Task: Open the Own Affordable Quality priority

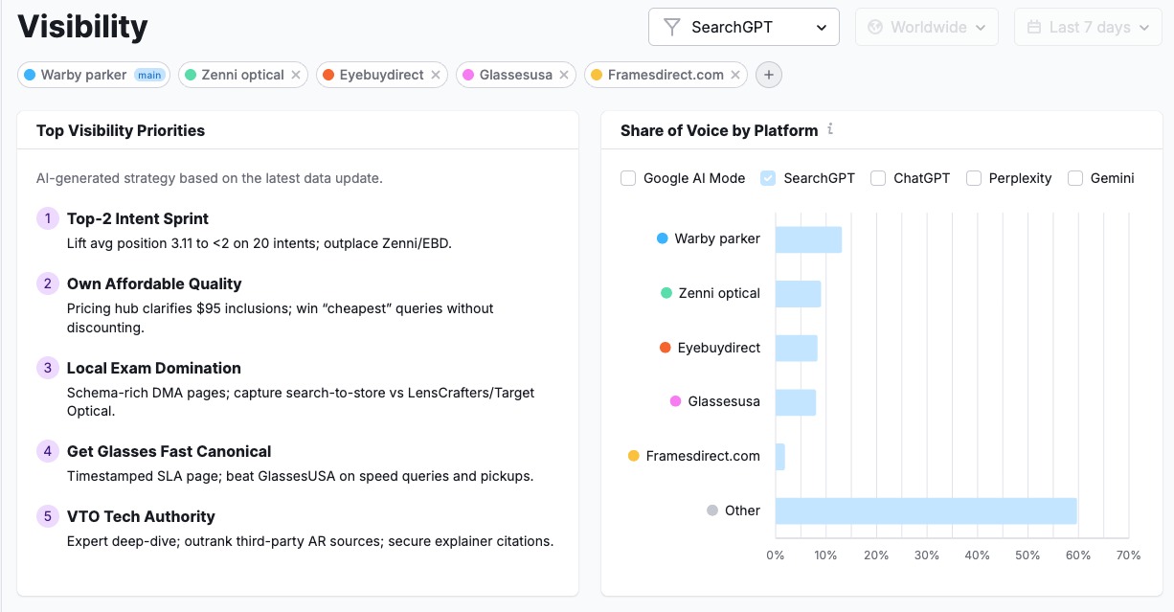Action: [x=154, y=283]
